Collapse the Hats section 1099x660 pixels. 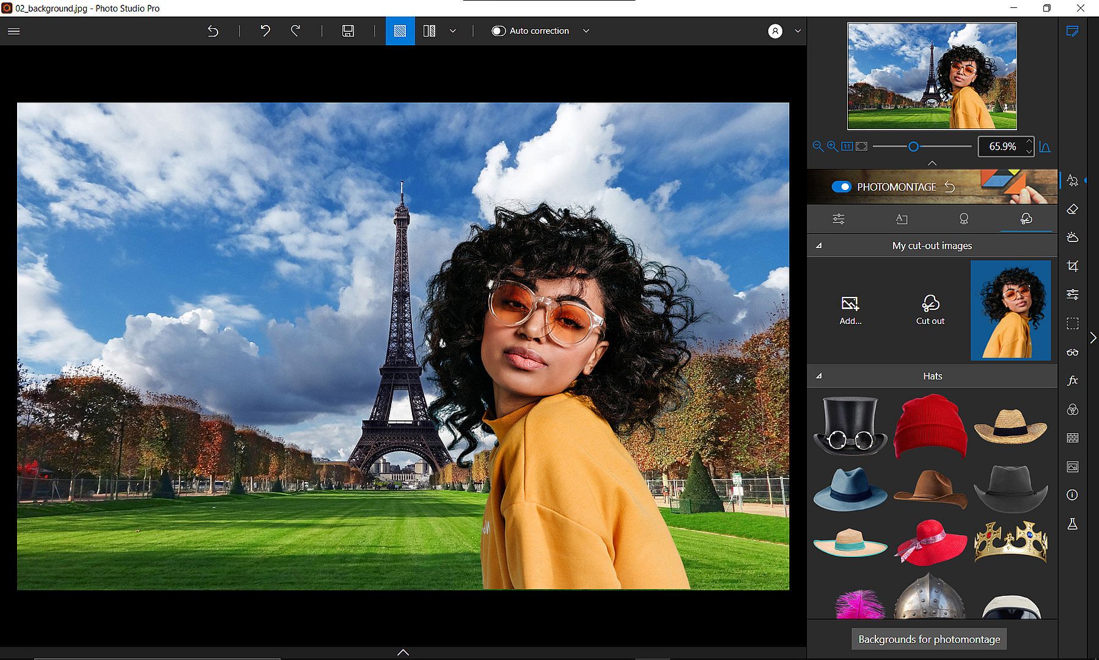(x=818, y=376)
